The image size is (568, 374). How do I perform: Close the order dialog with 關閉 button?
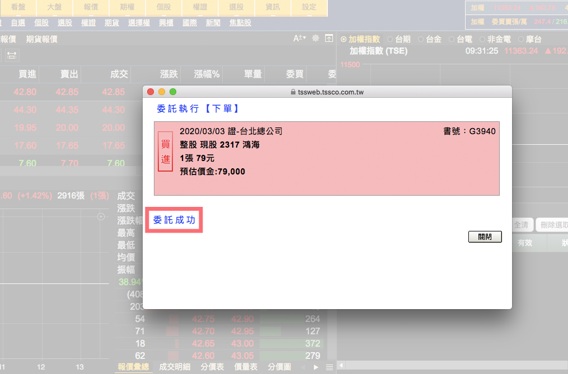coord(485,237)
